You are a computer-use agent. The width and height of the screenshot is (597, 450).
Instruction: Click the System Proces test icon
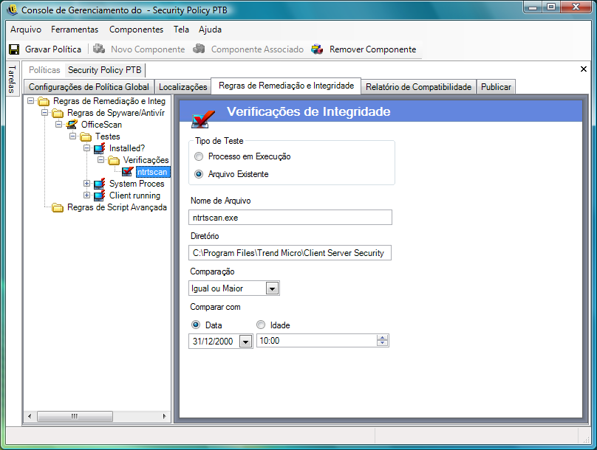pos(99,184)
